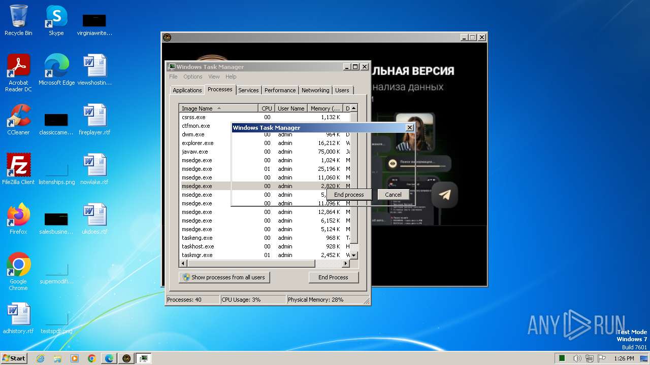650x365 pixels.
Task: Select the ukdoes.rtf document icon
Action: click(x=94, y=219)
